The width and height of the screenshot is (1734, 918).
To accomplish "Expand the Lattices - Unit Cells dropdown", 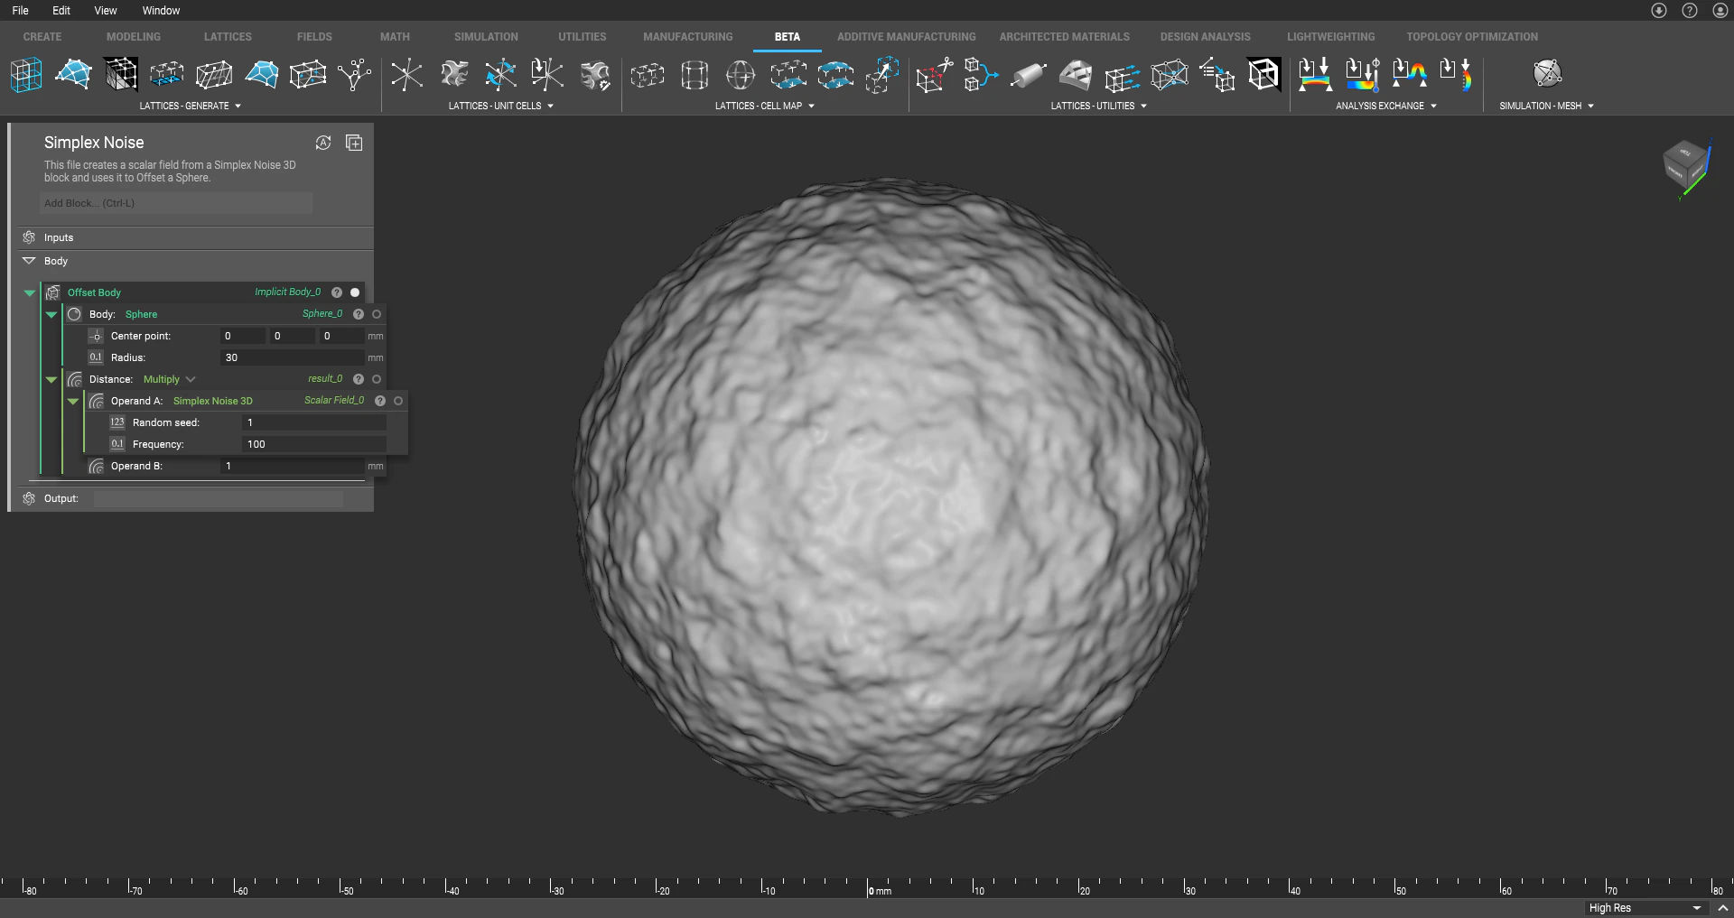I will pyautogui.click(x=549, y=106).
